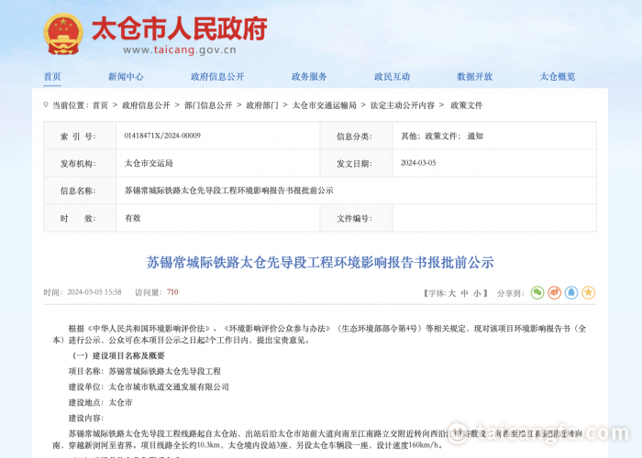Click the location pin icon
This screenshot has width=642, height=458.
(46, 105)
